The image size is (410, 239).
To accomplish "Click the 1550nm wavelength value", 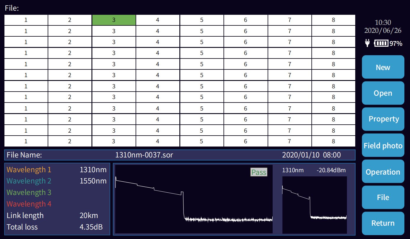I will (x=93, y=181).
